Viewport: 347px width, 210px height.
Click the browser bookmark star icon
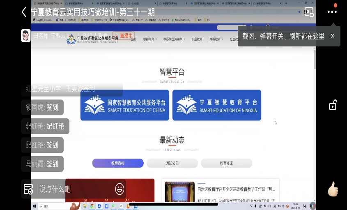click(299, 12)
